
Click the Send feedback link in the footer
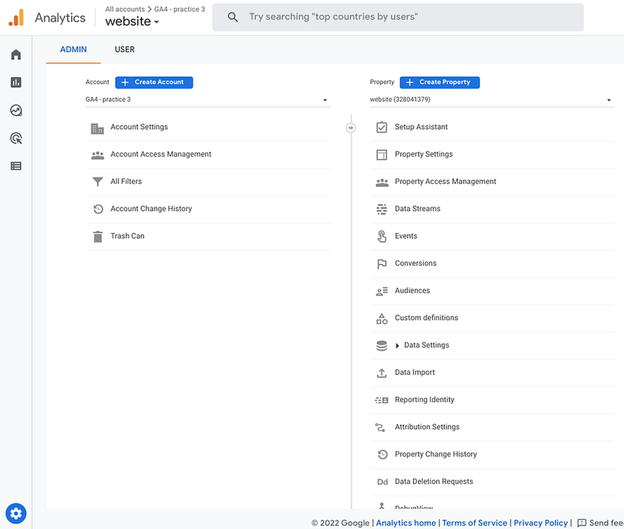click(600, 523)
